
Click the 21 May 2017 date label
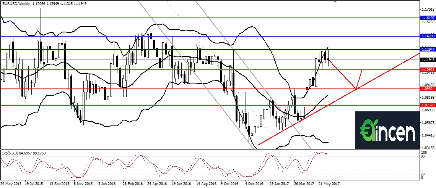(x=329, y=183)
